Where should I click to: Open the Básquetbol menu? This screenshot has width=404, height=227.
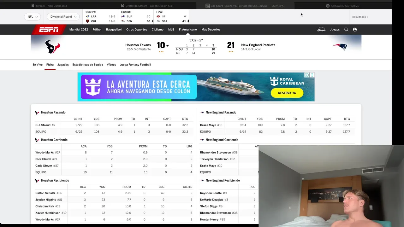click(114, 30)
